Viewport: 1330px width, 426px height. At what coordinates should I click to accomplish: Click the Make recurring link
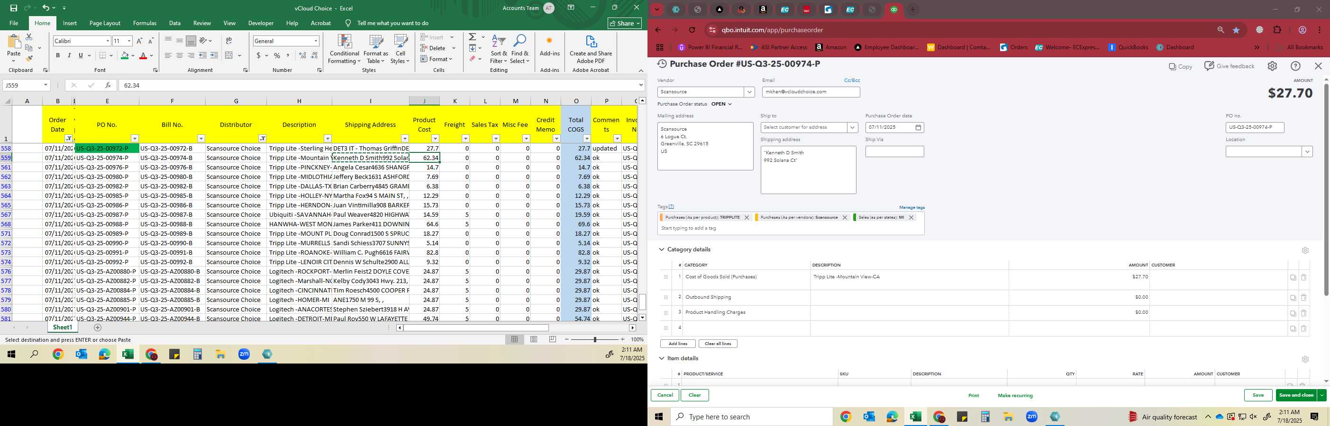[1015, 396]
